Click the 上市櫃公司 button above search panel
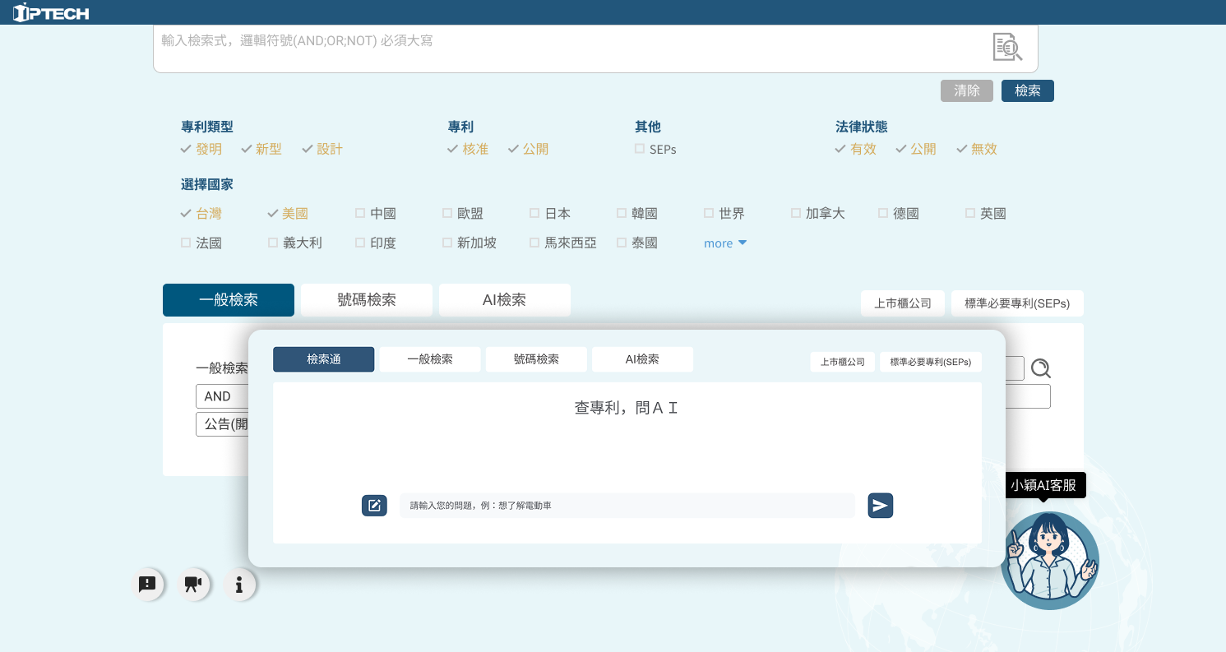This screenshot has height=652, width=1226. tap(902, 303)
